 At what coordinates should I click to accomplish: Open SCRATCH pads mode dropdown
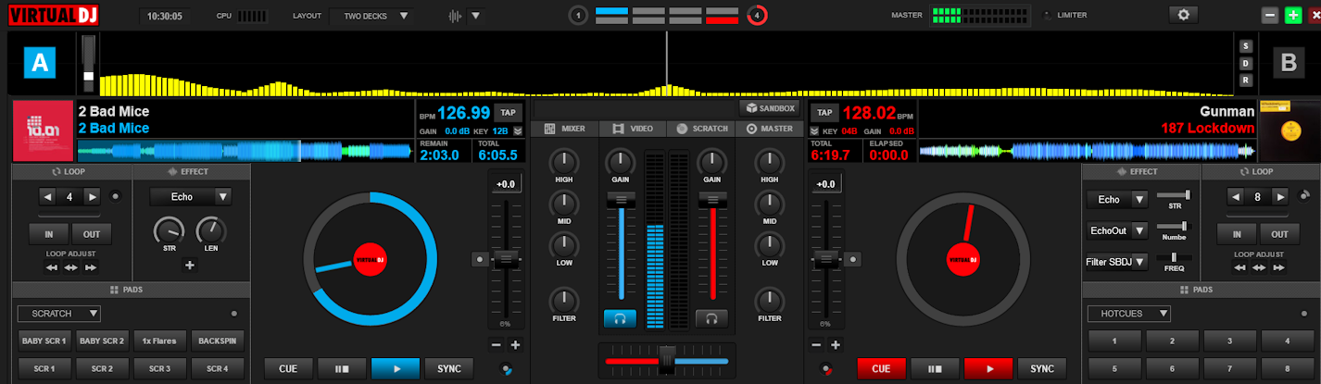tap(58, 314)
